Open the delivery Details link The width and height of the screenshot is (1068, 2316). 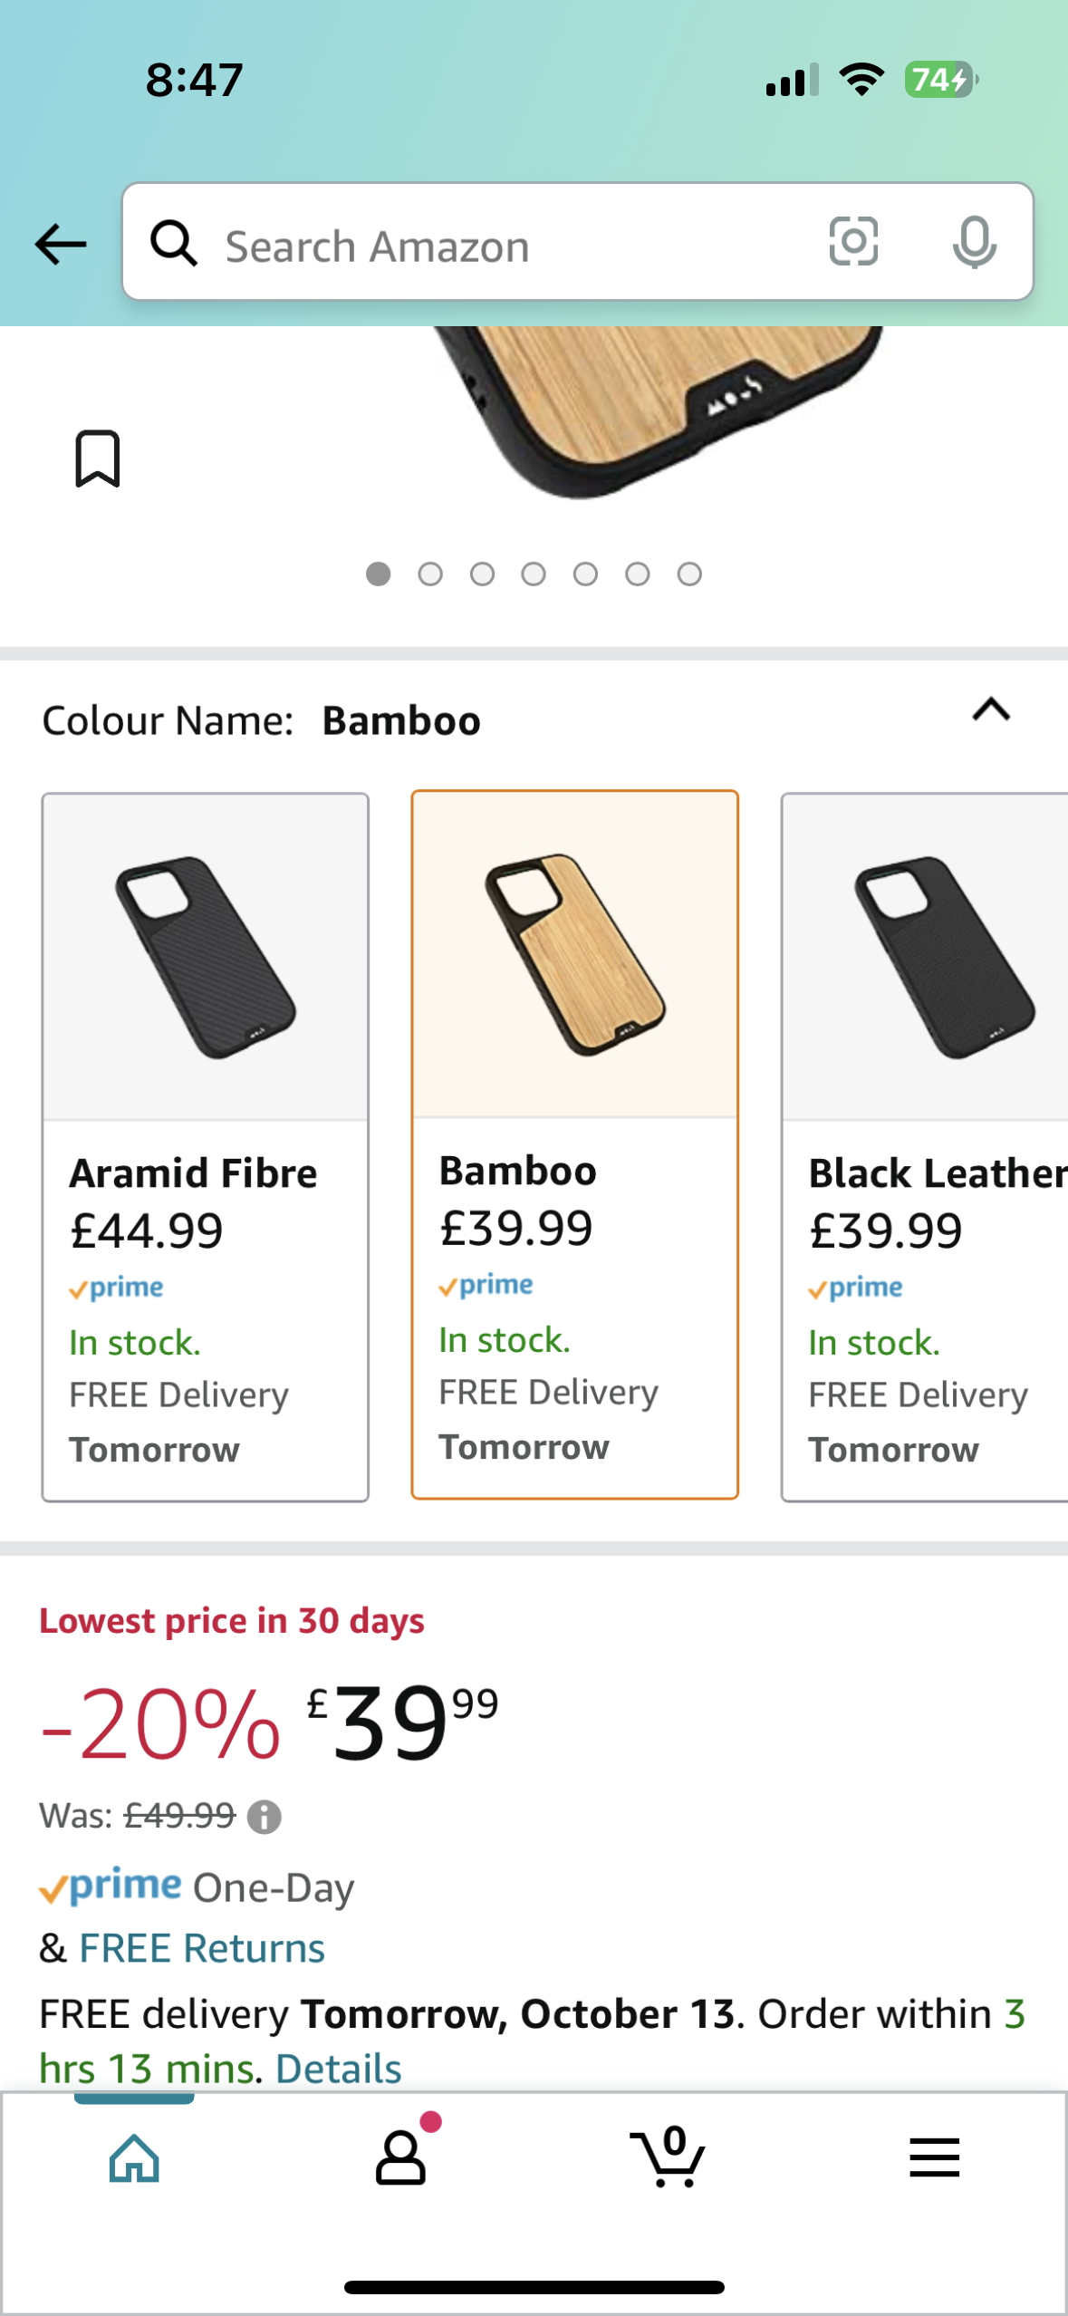coord(338,2069)
